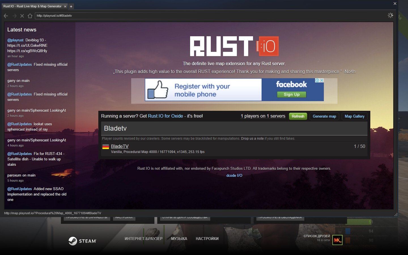Click the facebook logo in the ad
This screenshot has width=408, height=255.
click(292, 84)
